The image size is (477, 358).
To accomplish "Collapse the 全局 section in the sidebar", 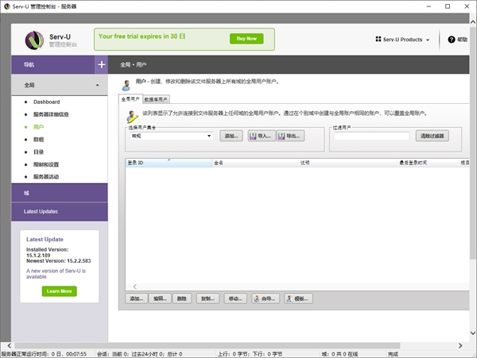I will coord(97,84).
